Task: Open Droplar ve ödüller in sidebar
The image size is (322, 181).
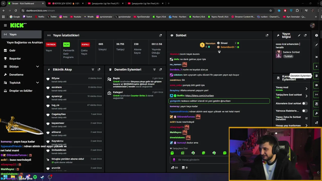Action: pos(21,91)
